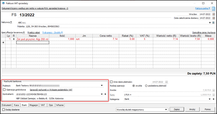
Task: Open the Magazyn tab
Action: point(34,105)
